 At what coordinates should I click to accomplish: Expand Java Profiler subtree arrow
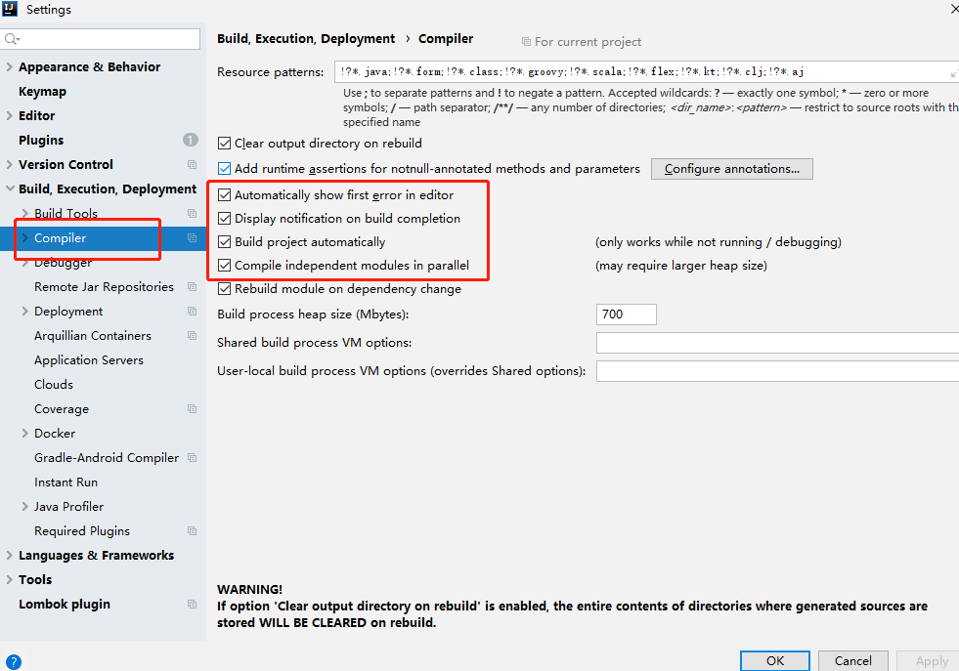click(25, 507)
